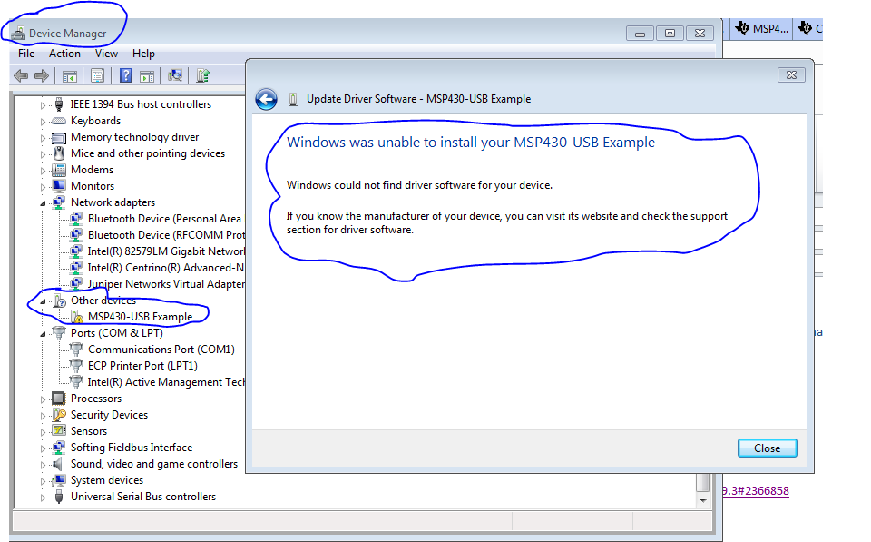Click the device tree scrollbar thumb
This screenshot has height=542, width=871.
[x=703, y=482]
